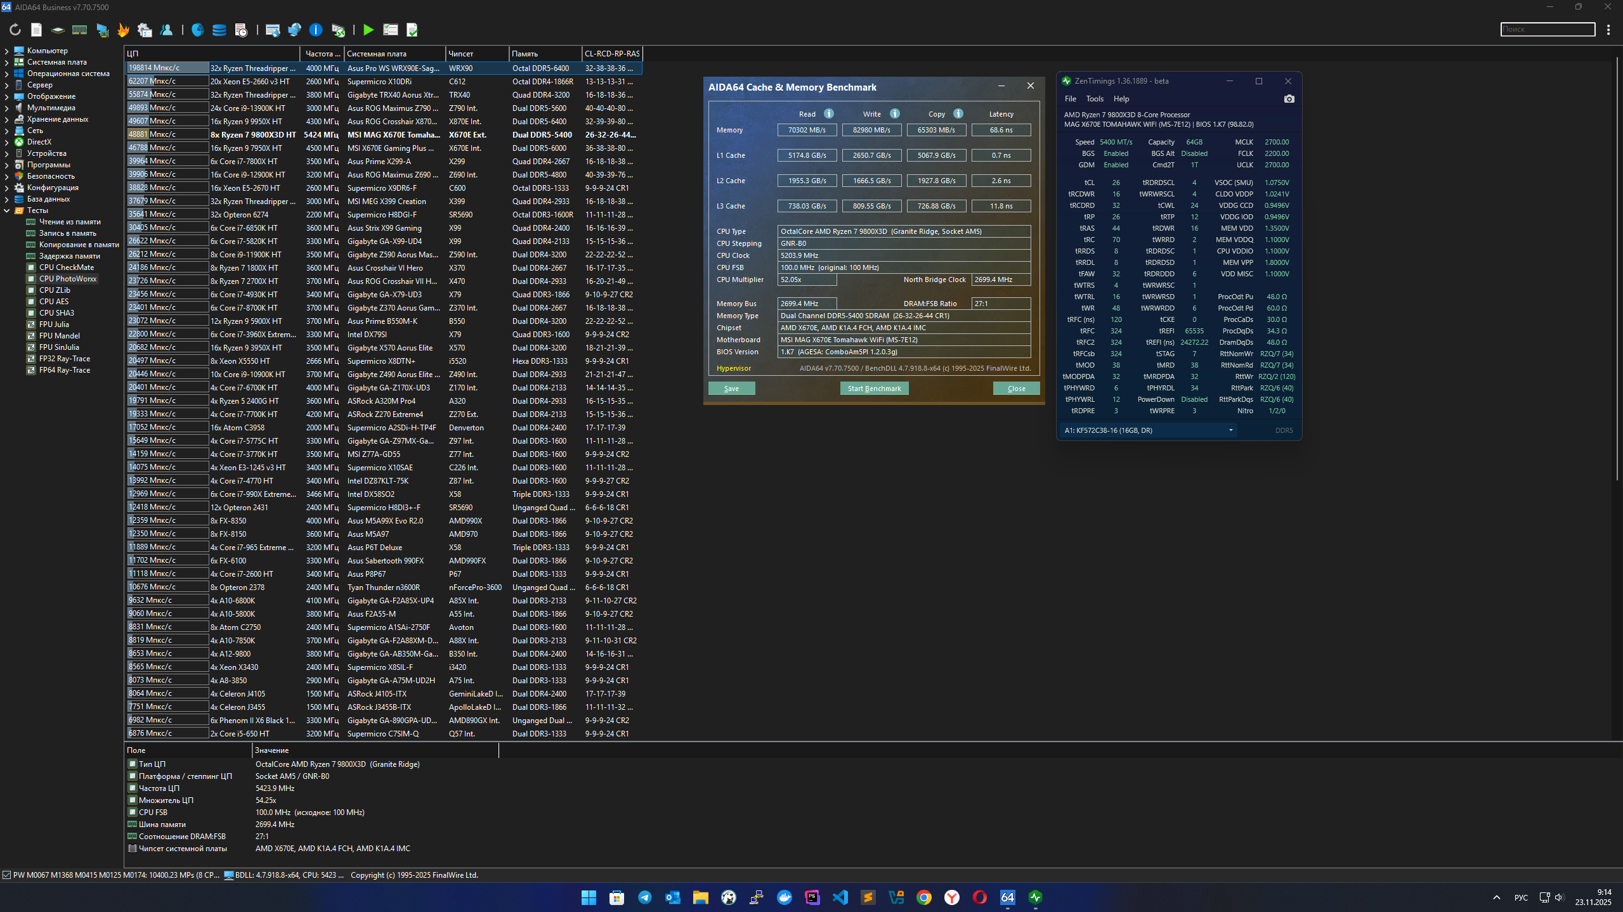Launch the flame system stability test
Viewport: 1623px width, 912px height.
tap(123, 30)
